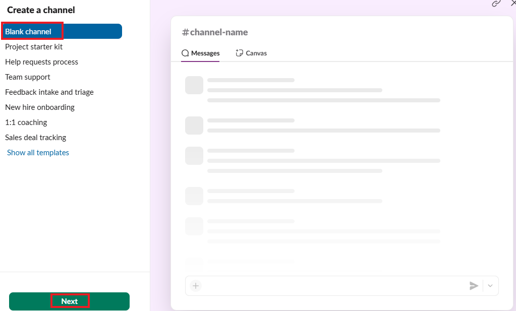Click the first placeholder avatar in preview
The width and height of the screenshot is (516, 311).
194,85
